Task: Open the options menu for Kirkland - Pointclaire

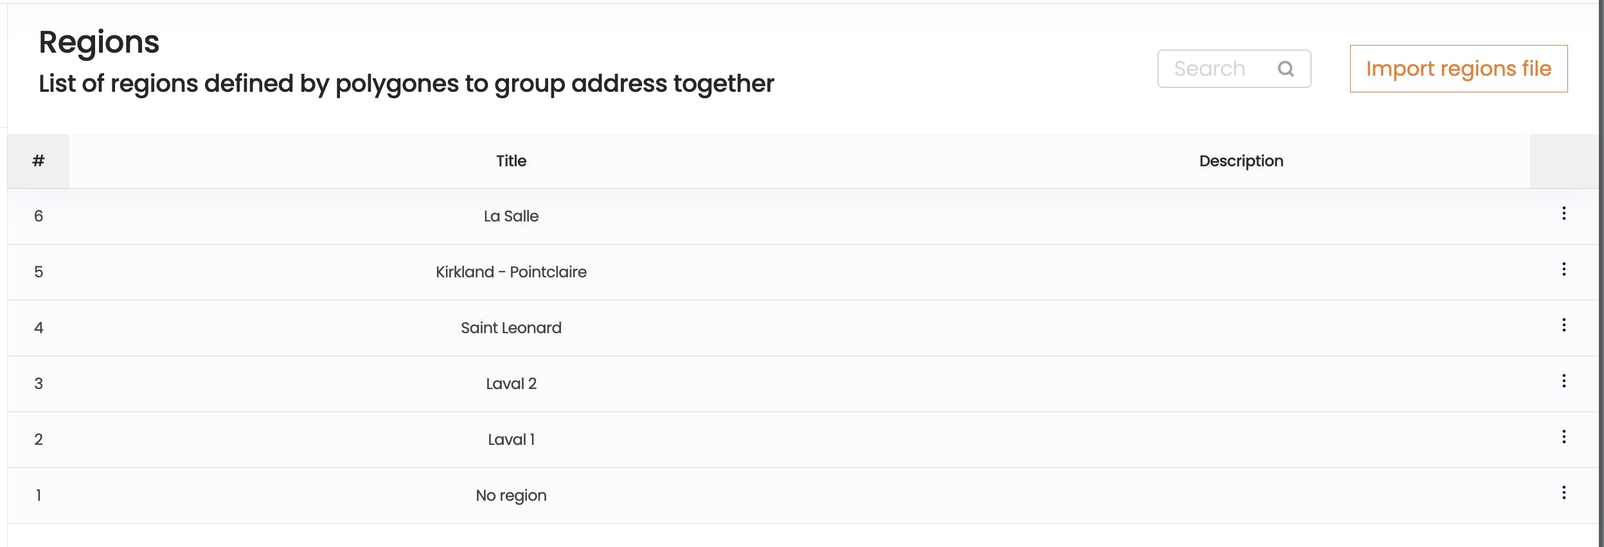Action: click(1564, 269)
